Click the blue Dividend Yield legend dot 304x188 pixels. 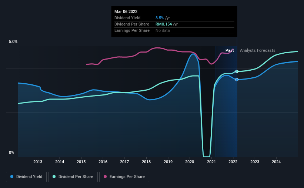coord(12,177)
